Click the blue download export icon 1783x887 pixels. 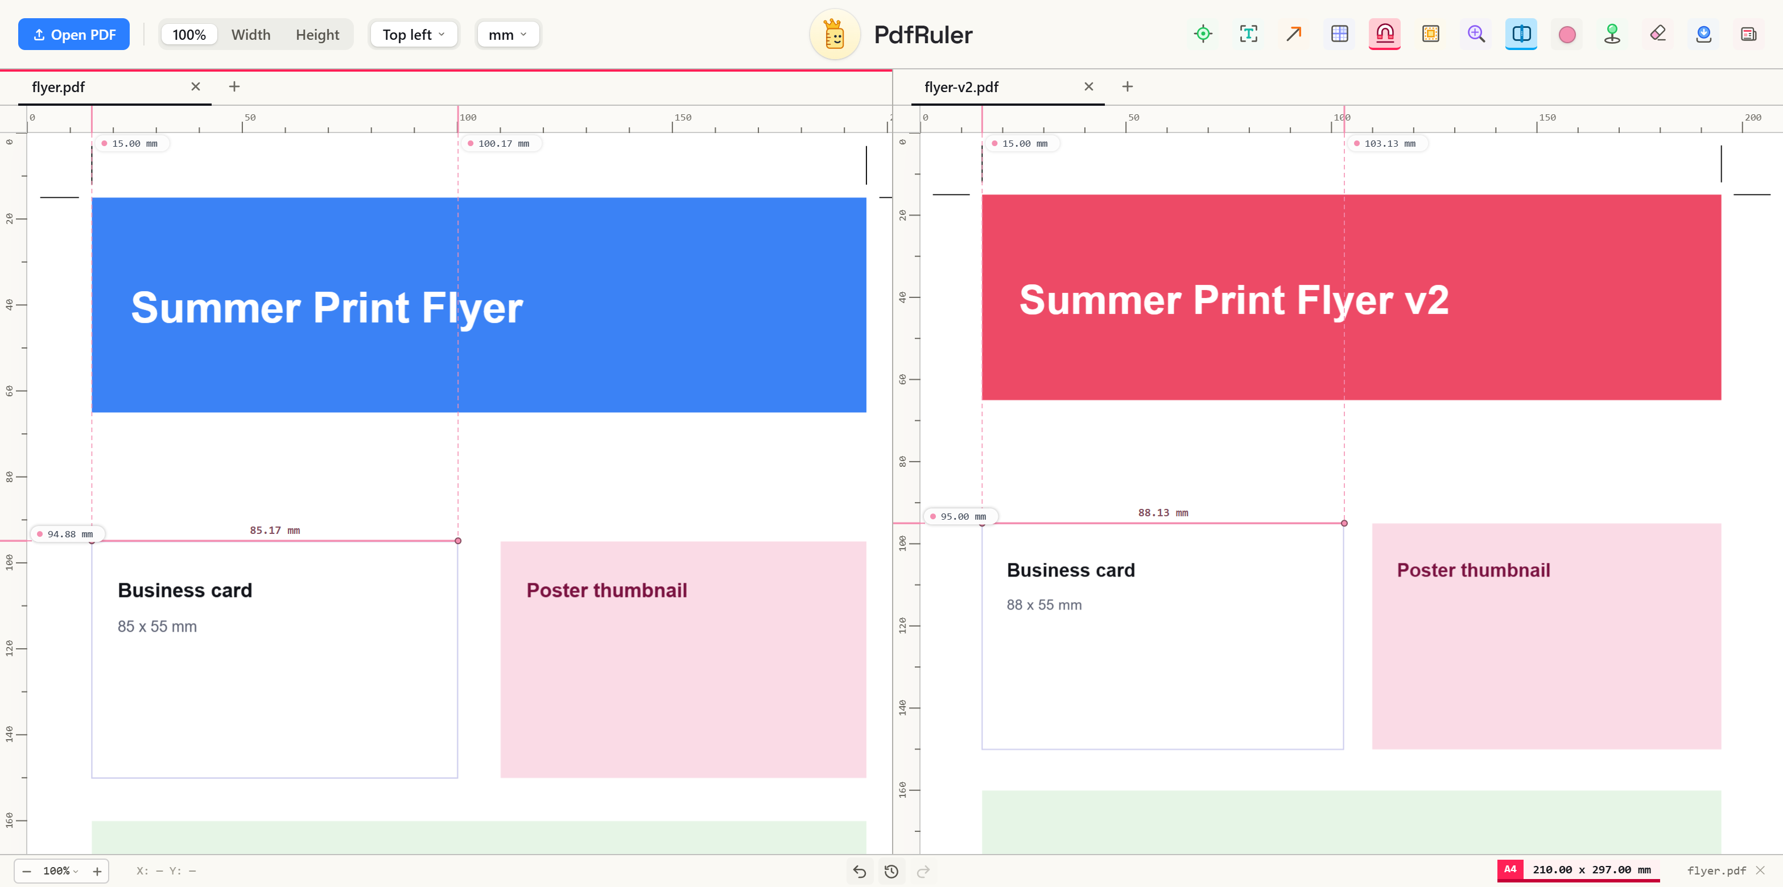1703,34
